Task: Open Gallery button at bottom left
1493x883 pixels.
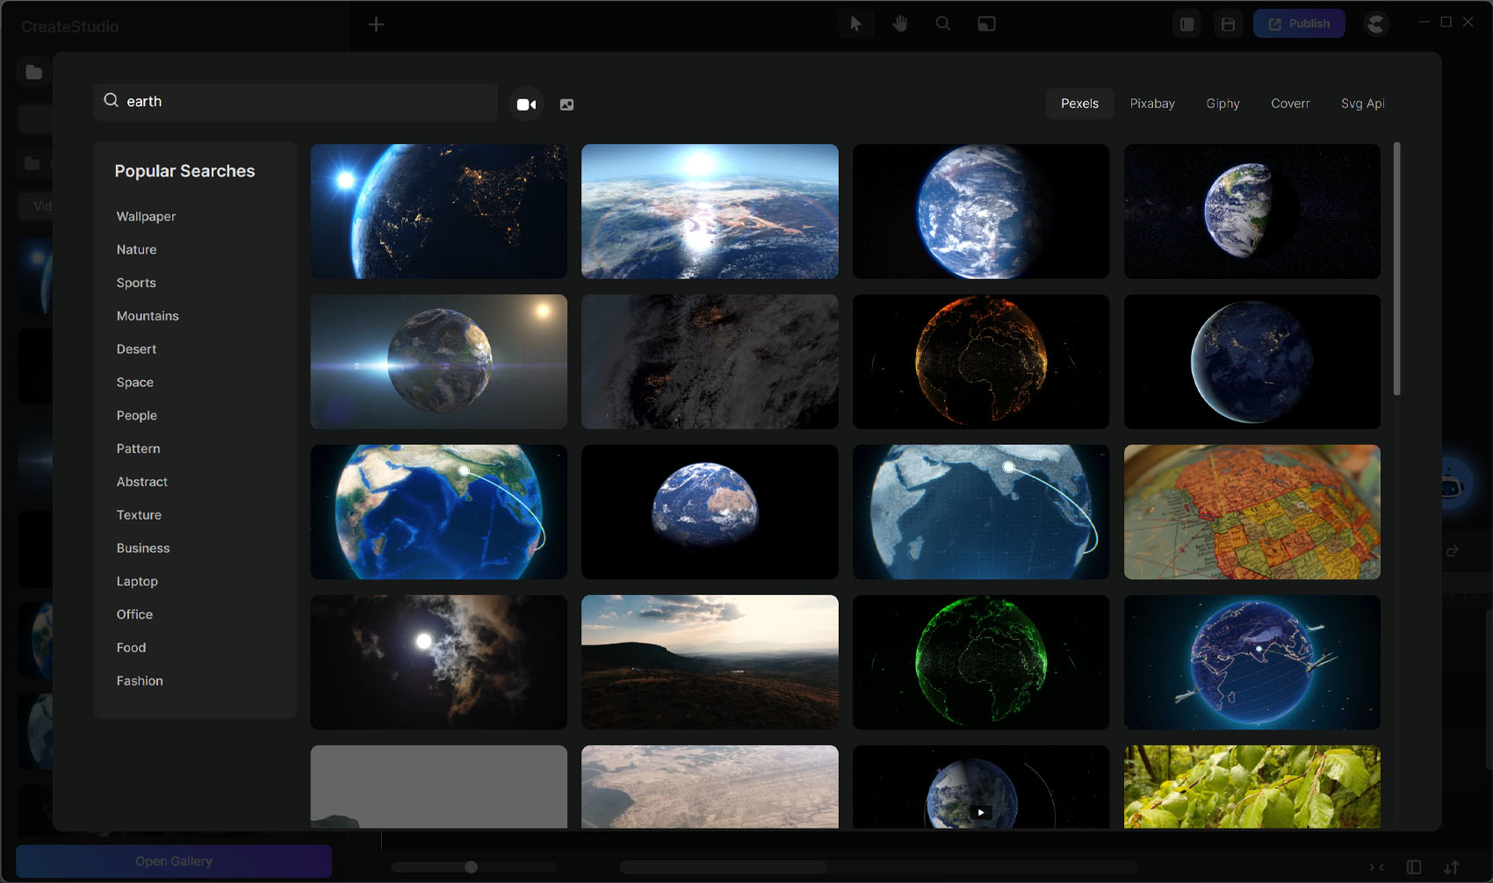Action: [x=174, y=861]
